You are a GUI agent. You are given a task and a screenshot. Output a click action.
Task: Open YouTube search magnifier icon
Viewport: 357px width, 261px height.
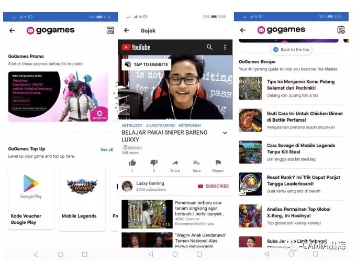pos(209,47)
